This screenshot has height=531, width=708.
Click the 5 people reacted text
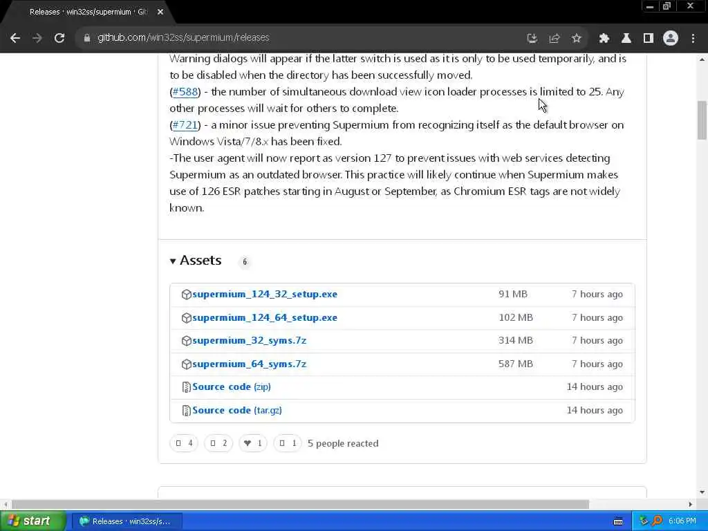pos(343,443)
